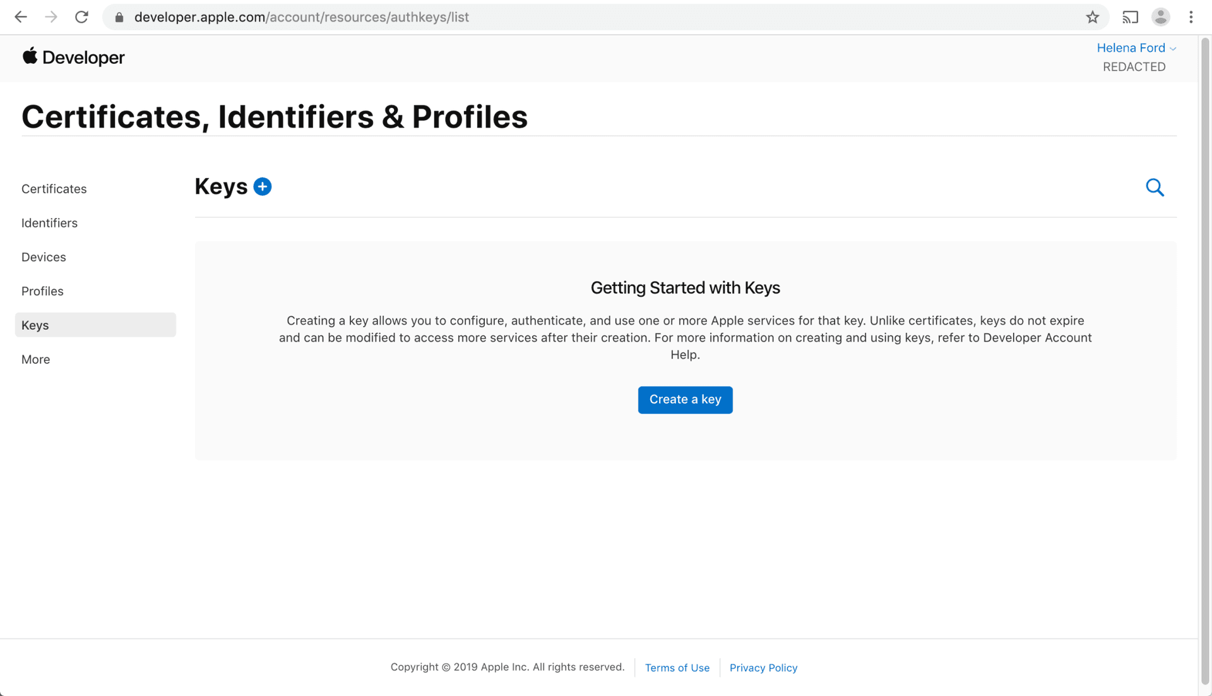Viewport: 1212px width, 696px height.
Task: Click the cast media icon
Action: (x=1130, y=17)
